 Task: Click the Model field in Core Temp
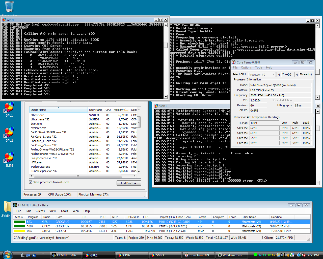[280, 85]
